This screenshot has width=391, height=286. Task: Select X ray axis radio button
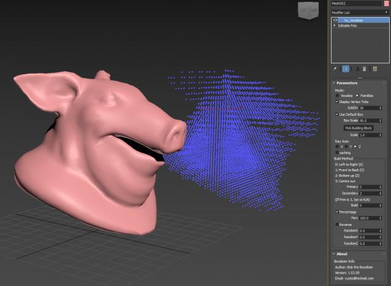click(337, 146)
